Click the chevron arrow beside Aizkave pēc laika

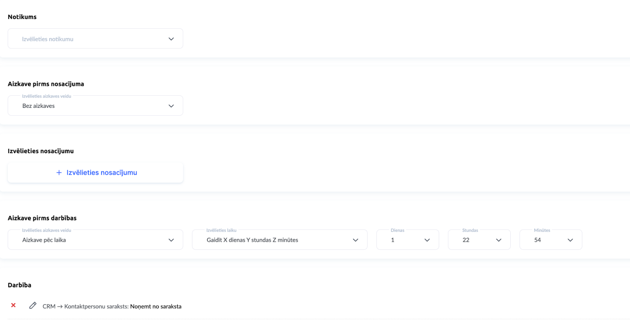coord(171,240)
